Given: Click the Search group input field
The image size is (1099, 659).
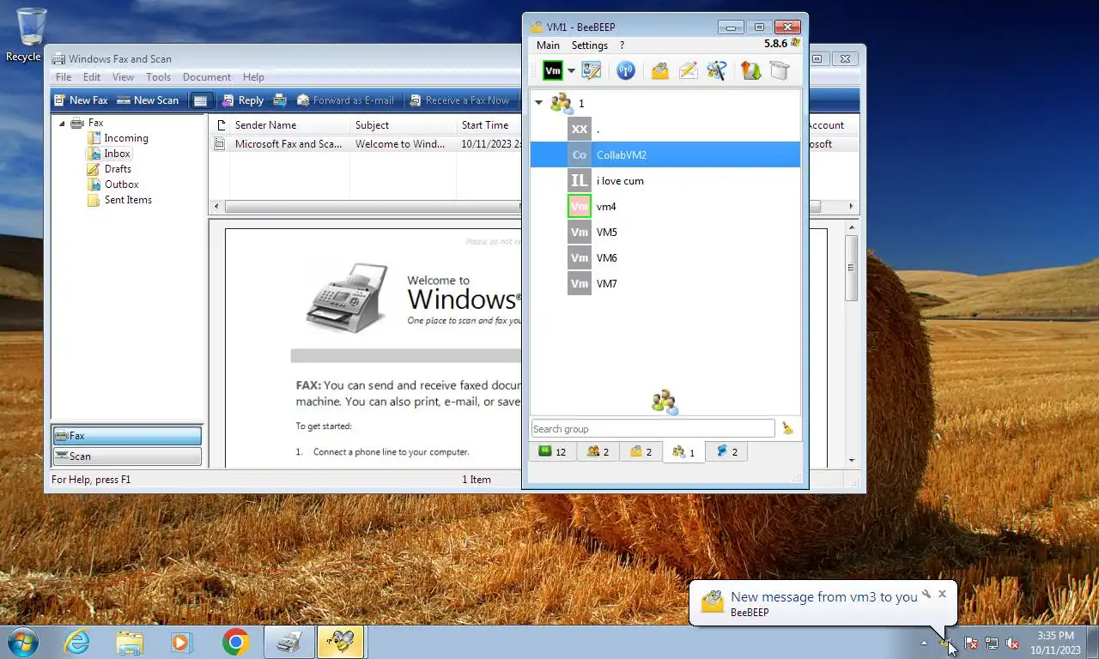Looking at the screenshot, I should click(x=653, y=428).
